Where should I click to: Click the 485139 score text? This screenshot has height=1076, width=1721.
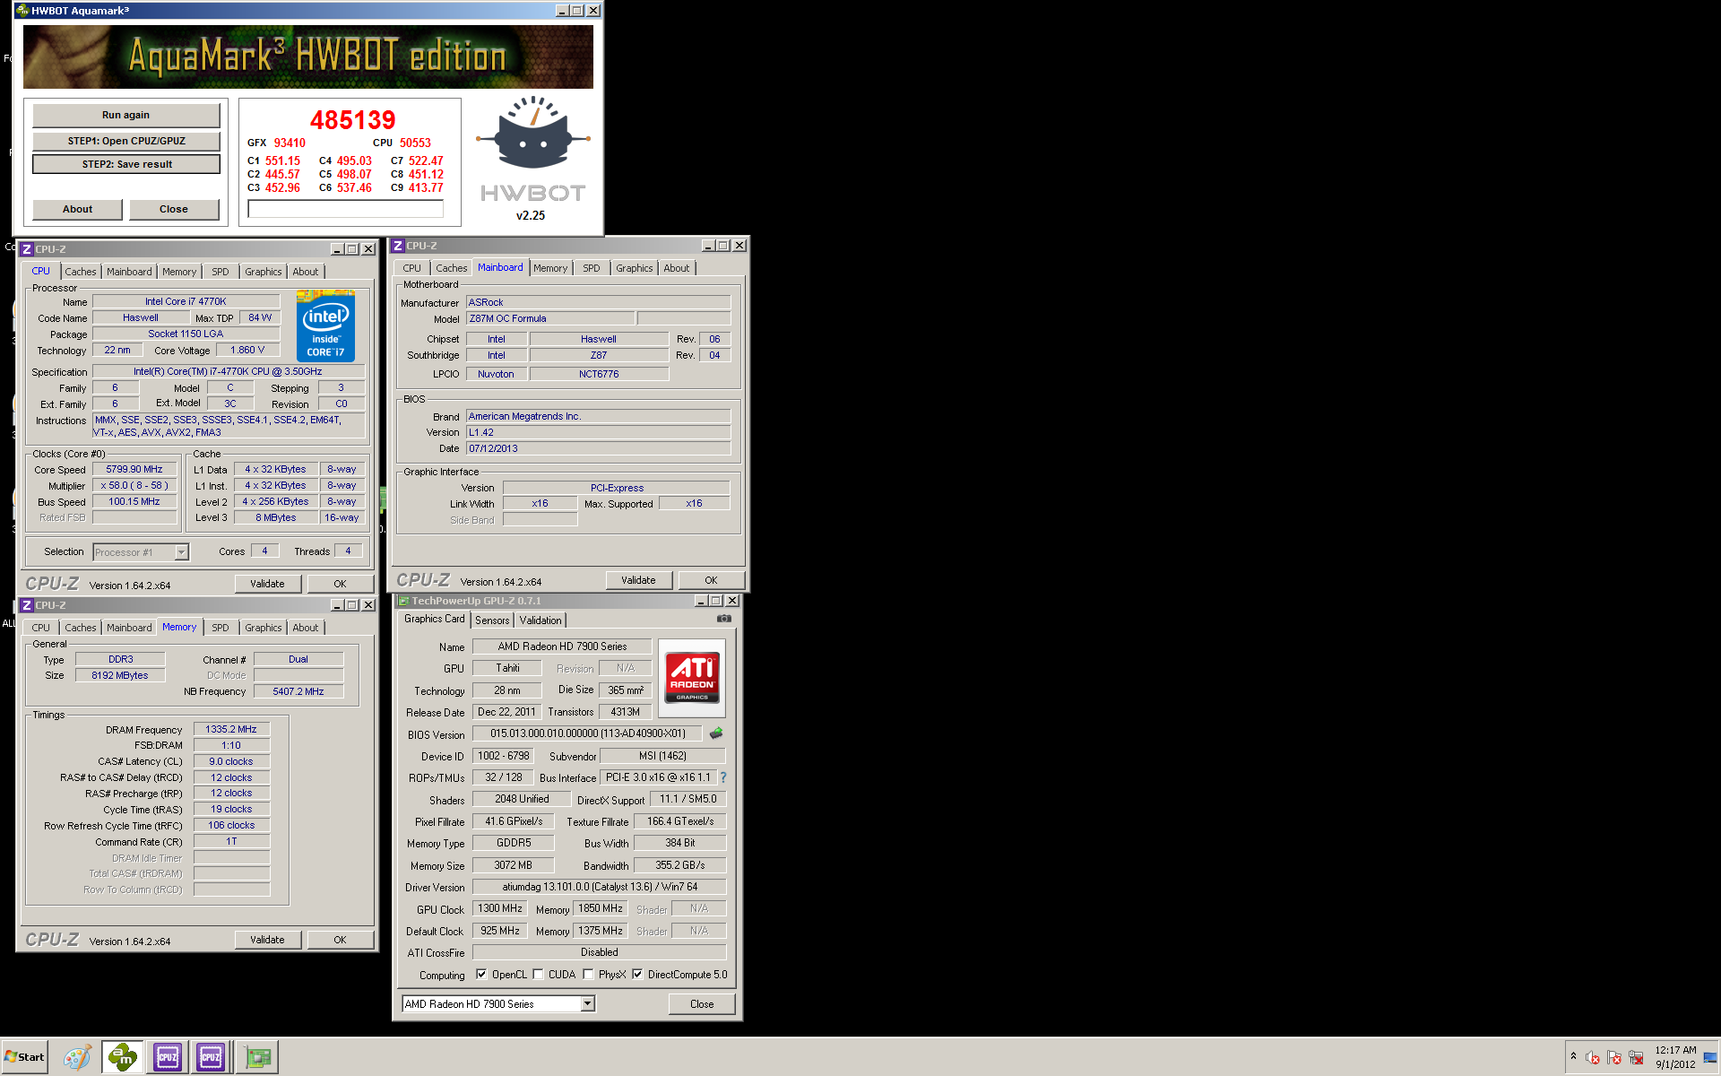(352, 120)
